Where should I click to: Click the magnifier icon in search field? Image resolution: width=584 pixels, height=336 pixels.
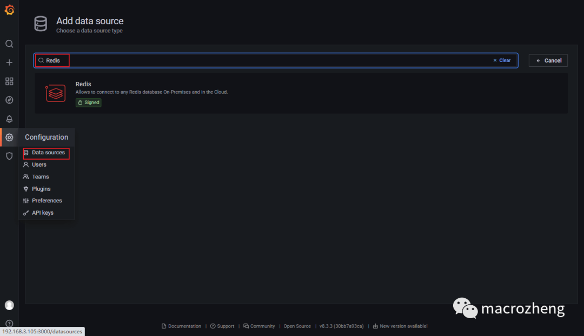41,60
